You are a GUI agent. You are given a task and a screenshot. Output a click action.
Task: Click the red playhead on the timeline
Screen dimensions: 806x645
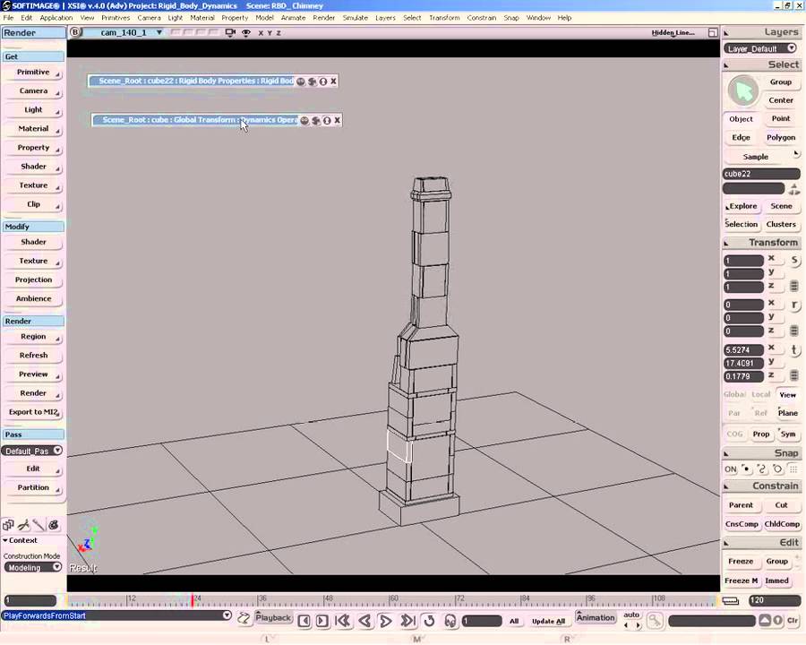pos(193,600)
